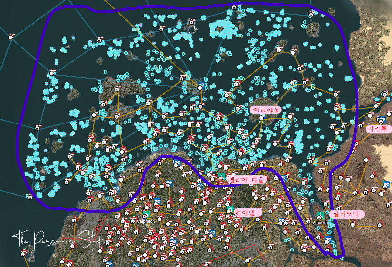
Task: Click the "Calpheon" map label
Action: 146,221
